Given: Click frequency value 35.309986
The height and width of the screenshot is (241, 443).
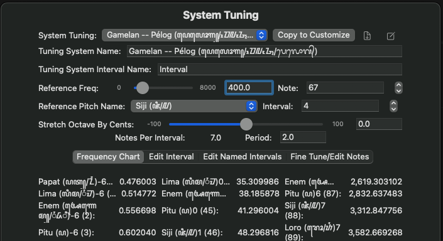Looking at the screenshot, I should (258, 182).
